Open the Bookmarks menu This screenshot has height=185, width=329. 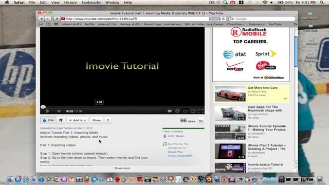[91, 3]
